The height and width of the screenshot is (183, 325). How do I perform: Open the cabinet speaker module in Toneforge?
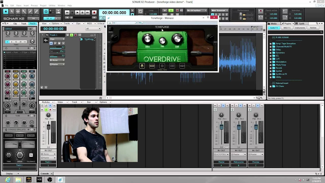162,66
